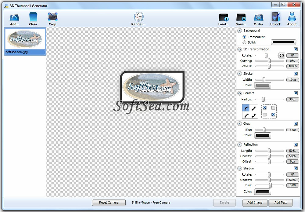Screen dimensions: 305x212
Task: Click the Shadow Blur 8.00 value field
Action: coord(292,185)
